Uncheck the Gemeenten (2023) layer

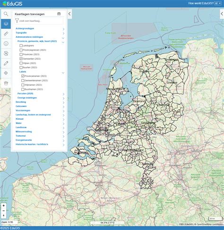21,59
